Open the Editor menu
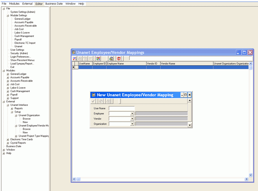 click(39, 4)
